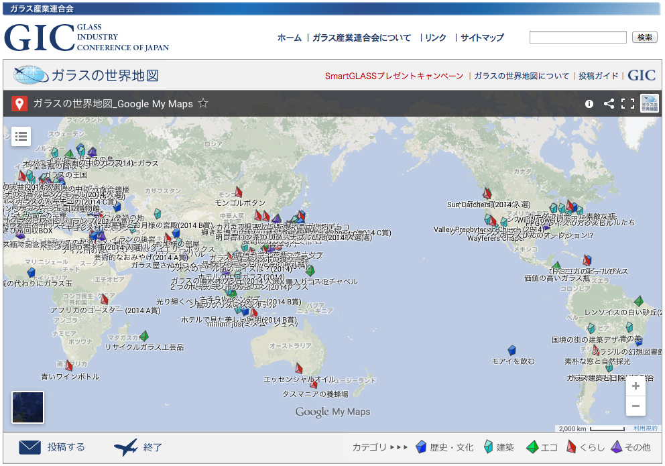665x466 pixels.
Task: Click the Google My Maps watermark link
Action: coord(332,412)
